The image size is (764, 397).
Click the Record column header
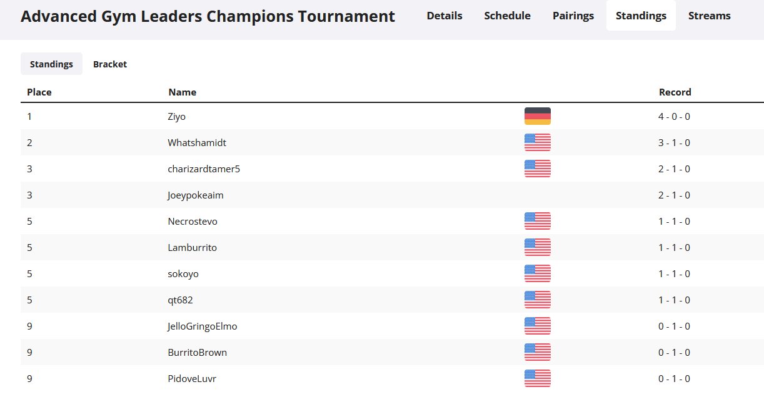click(x=675, y=92)
